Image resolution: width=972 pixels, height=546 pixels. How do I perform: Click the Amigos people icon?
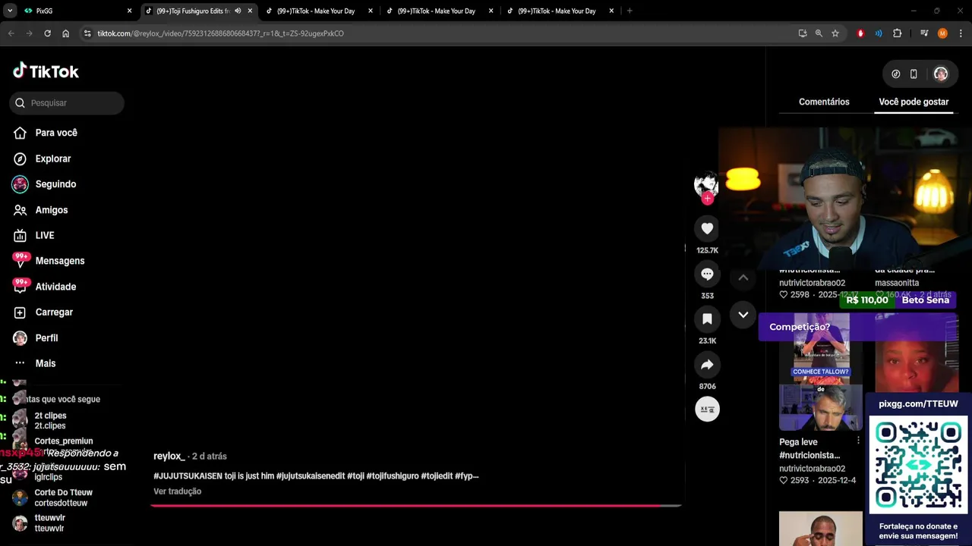tap(21, 210)
